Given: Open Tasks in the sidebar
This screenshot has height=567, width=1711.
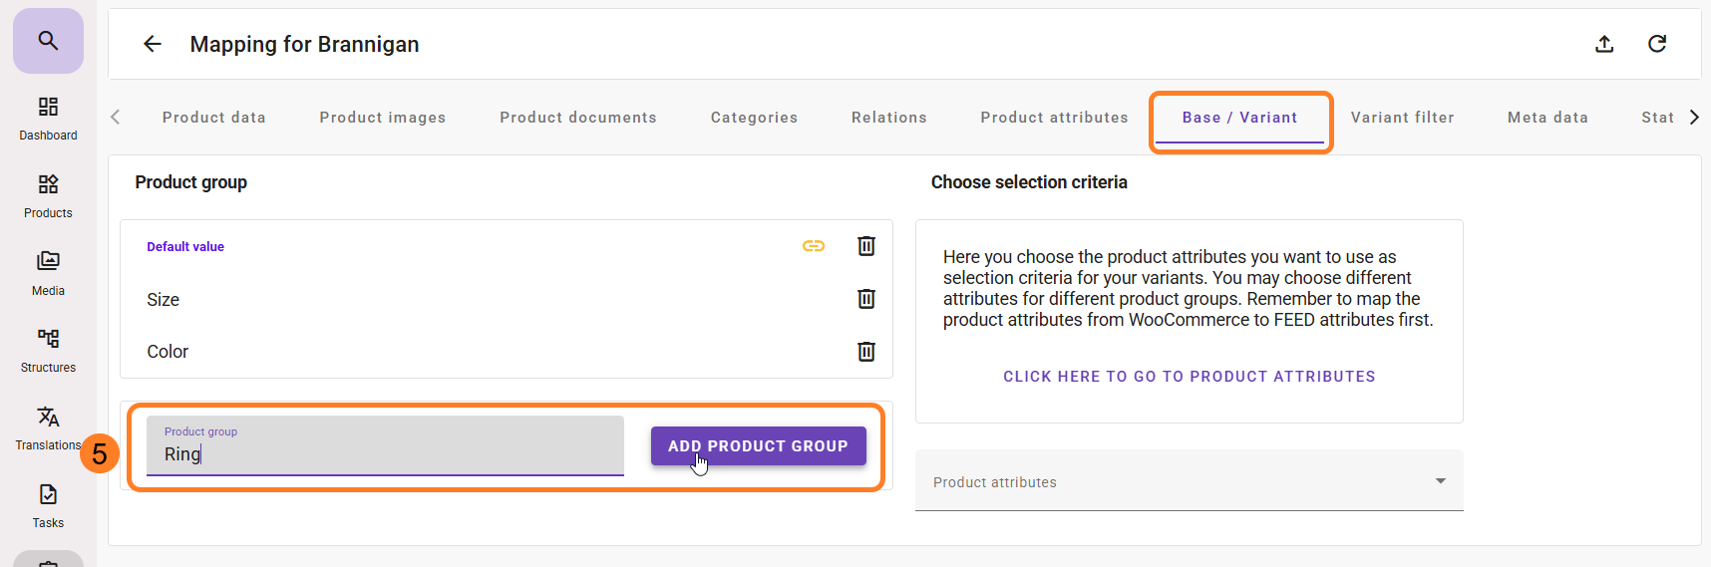Looking at the screenshot, I should click(48, 505).
